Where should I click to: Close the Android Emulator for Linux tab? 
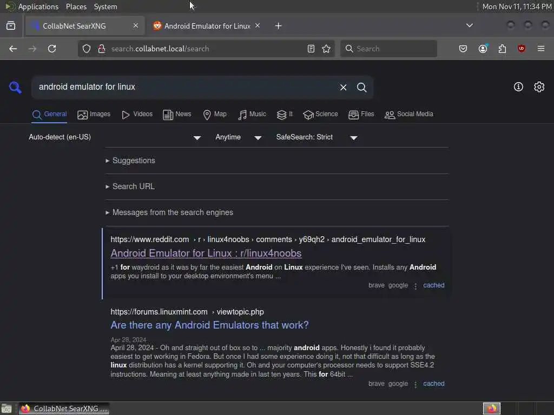pyautogui.click(x=258, y=26)
